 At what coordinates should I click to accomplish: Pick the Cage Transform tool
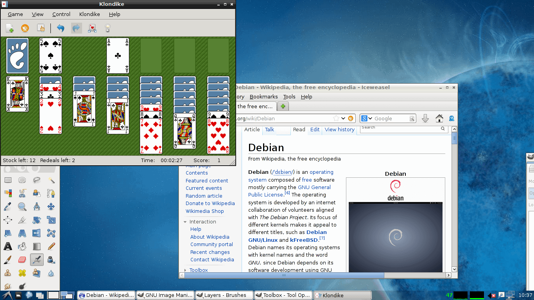[51, 233]
